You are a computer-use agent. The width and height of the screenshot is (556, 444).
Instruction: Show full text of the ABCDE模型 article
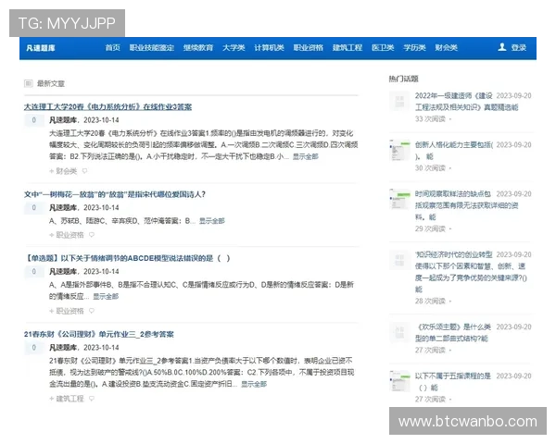[x=106, y=296]
